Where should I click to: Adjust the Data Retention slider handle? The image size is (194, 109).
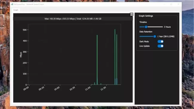point(155,36)
